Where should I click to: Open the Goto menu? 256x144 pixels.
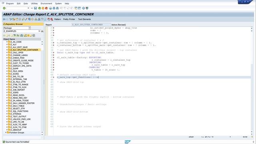coord(26,4)
